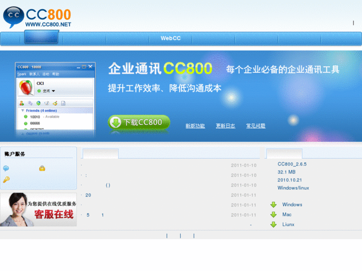Open the Windows download link
362x271 pixels.
[x=292, y=204]
